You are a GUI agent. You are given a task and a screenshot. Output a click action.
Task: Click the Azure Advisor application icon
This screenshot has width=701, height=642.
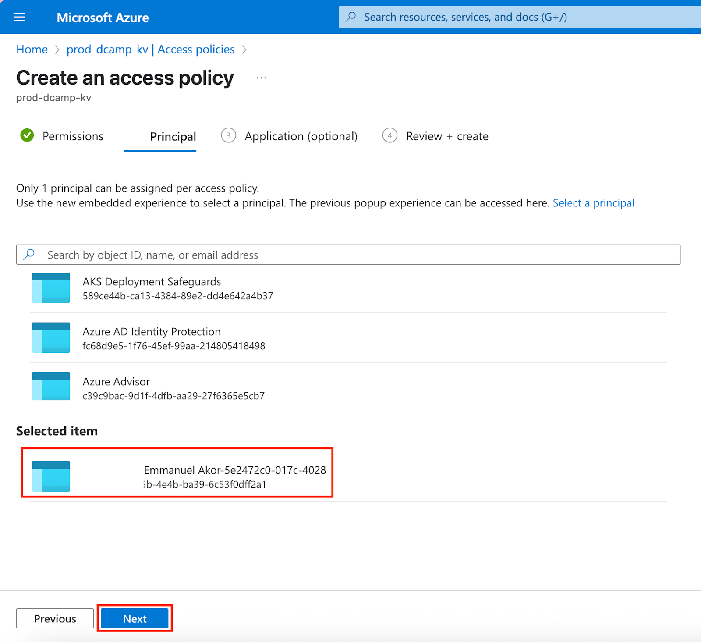50,387
